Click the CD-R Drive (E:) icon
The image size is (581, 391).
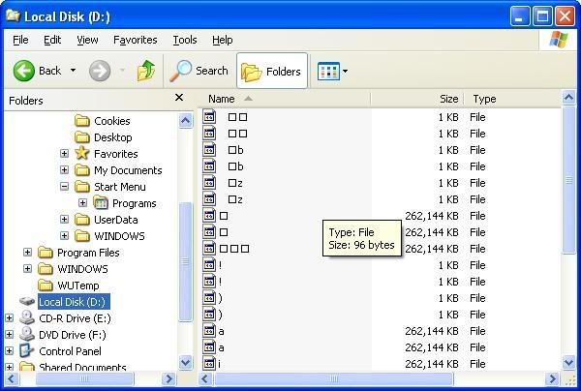coord(27,317)
